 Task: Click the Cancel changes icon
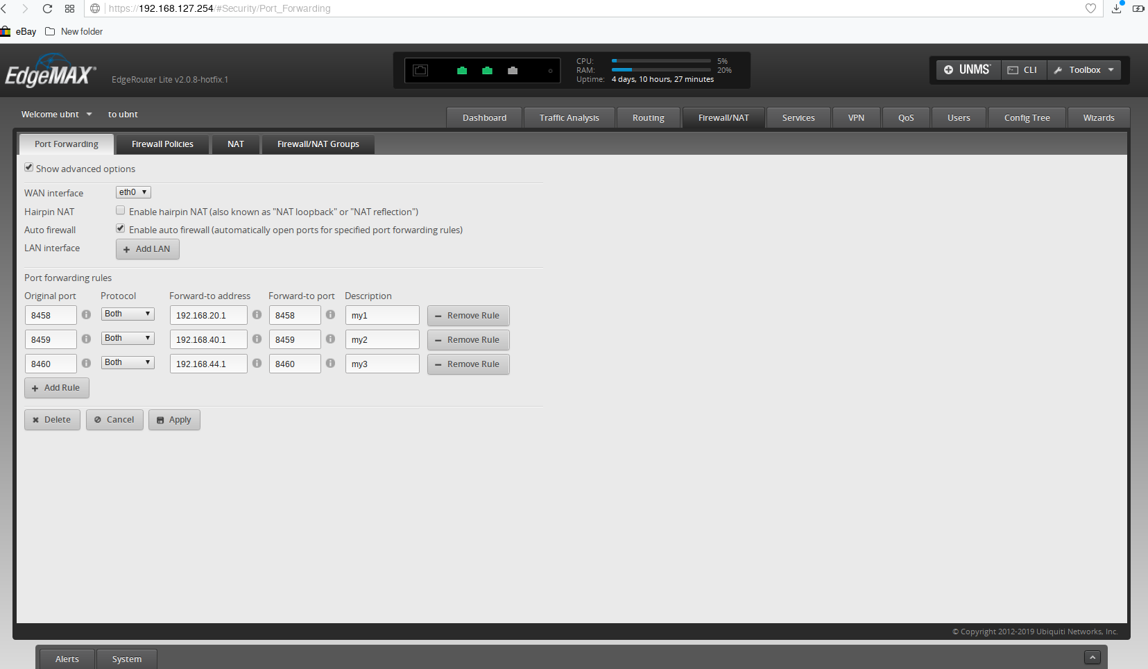point(98,419)
